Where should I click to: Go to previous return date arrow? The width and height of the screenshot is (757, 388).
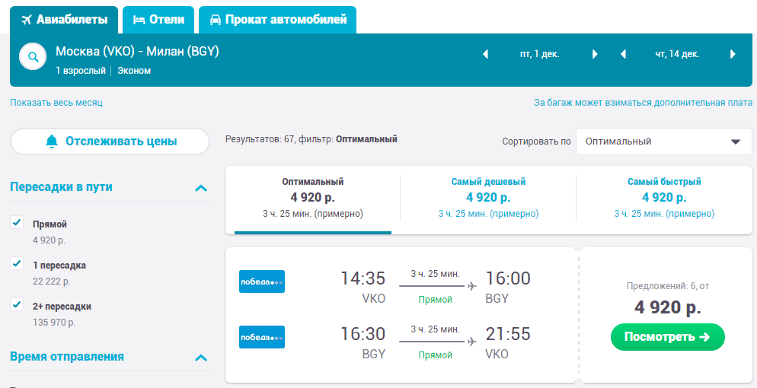[x=623, y=54]
